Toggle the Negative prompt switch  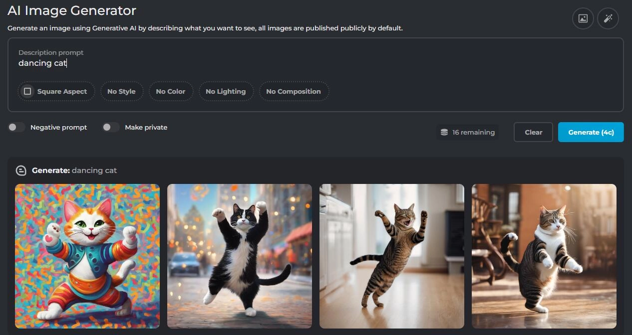(x=16, y=127)
